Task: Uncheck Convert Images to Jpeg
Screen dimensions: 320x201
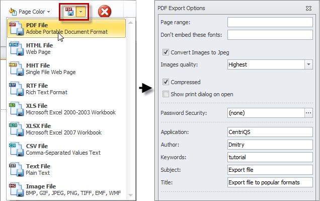Action: coord(166,52)
